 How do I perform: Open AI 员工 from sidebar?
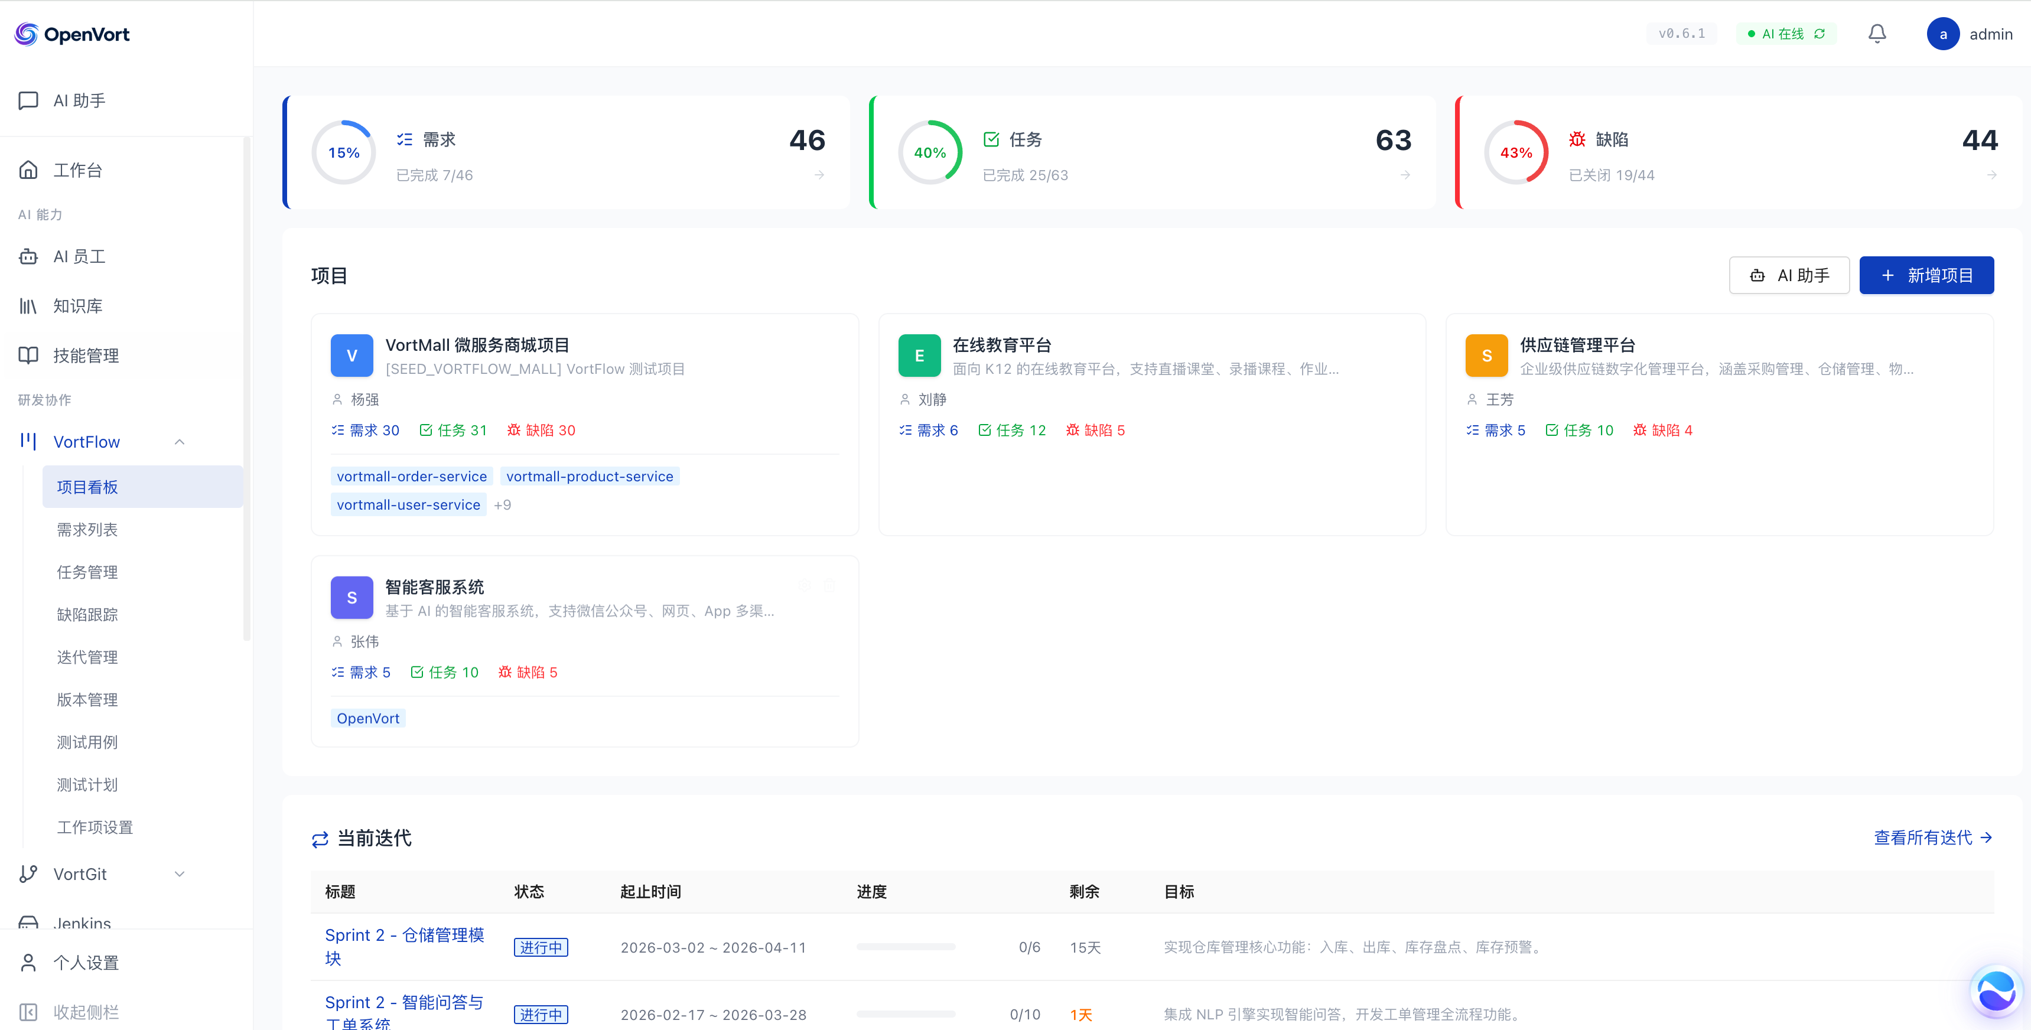pyautogui.click(x=79, y=256)
